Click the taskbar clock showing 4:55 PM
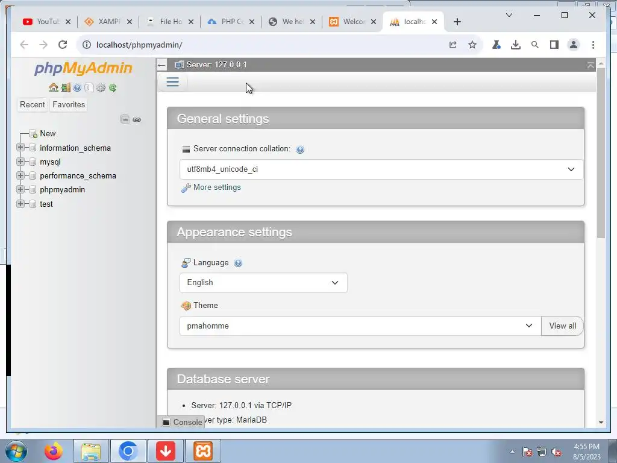 coord(586,452)
